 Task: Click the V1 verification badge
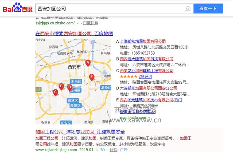(x=103, y=150)
